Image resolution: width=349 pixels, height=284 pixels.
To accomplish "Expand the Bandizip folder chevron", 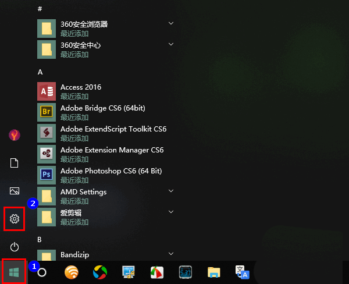I will click(171, 254).
